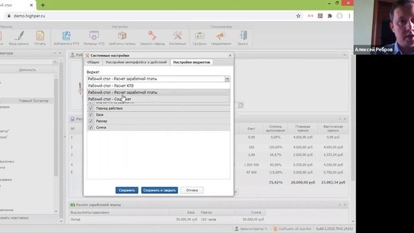Screen dimensions: 414x233
Task: Toggle the Период действия checkbox
Action: click(91, 108)
